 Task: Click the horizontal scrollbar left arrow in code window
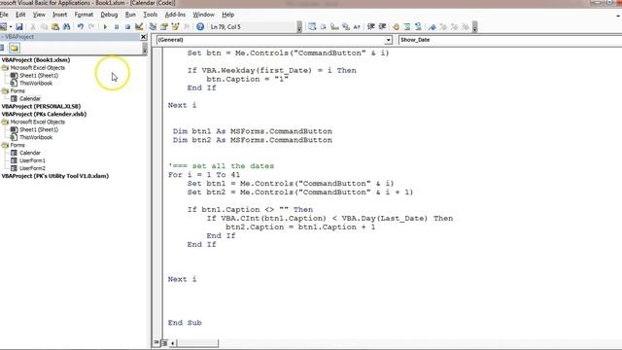pyautogui.click(x=173, y=343)
